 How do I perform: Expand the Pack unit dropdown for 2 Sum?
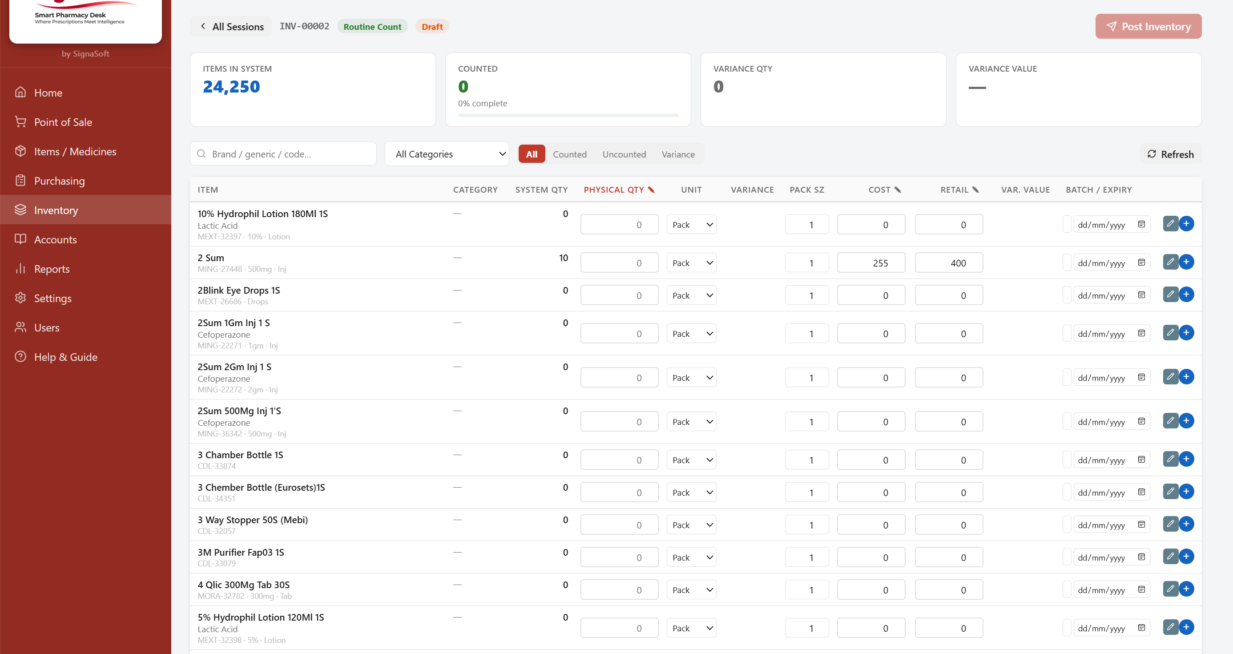click(691, 263)
